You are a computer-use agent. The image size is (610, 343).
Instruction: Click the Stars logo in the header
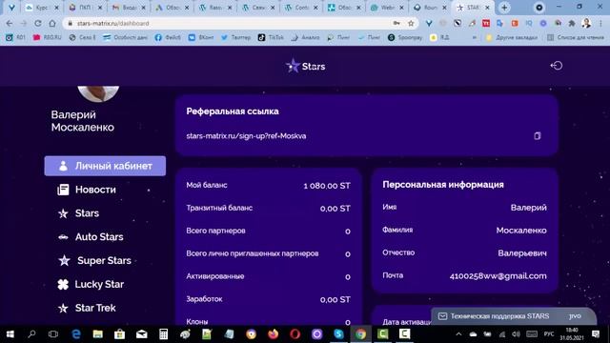(x=305, y=66)
